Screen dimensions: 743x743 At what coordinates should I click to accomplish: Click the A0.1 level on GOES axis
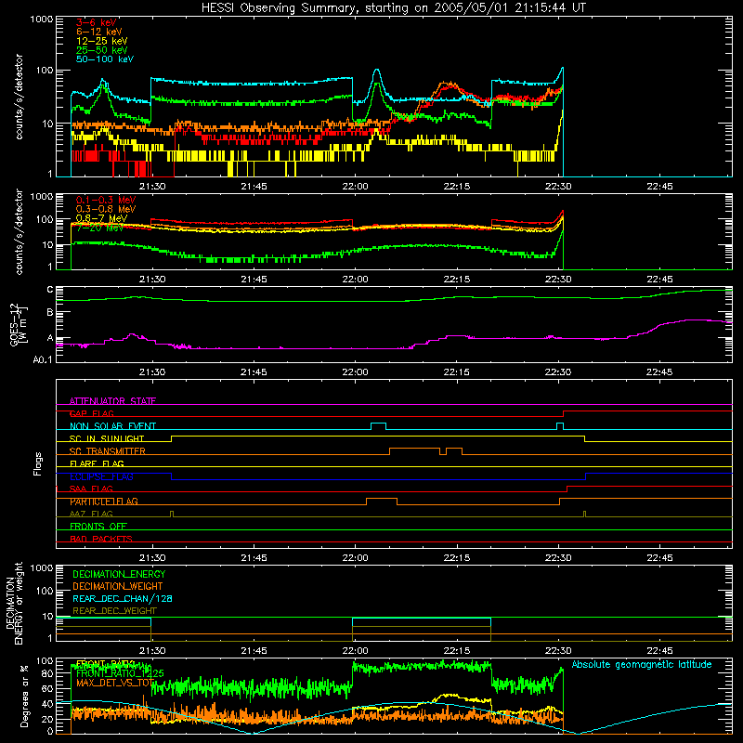(43, 359)
